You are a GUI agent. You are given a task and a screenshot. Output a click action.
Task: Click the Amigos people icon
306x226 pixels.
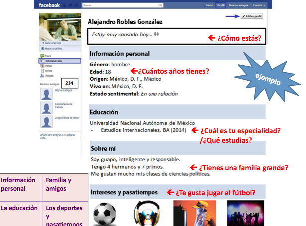point(42,76)
